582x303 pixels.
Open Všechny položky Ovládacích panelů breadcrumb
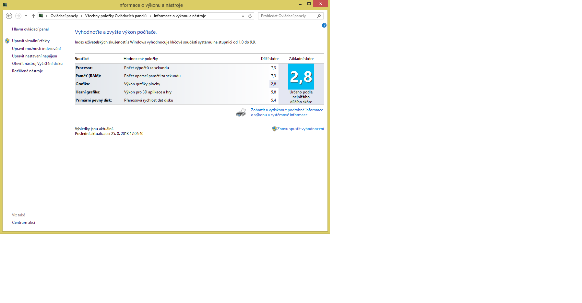[116, 16]
